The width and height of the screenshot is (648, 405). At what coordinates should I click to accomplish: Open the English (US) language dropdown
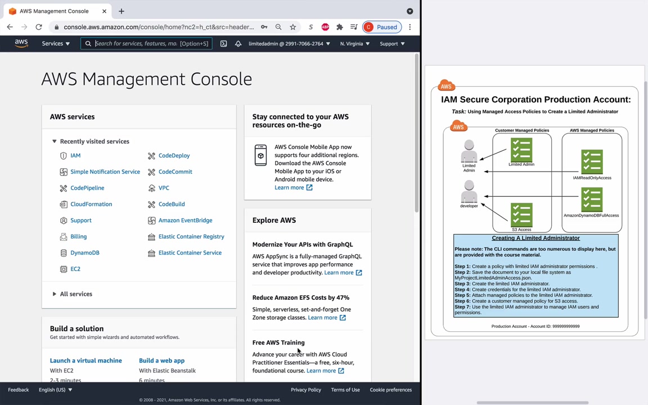coord(55,390)
